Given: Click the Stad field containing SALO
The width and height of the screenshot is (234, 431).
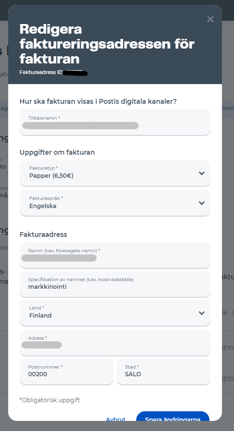Looking at the screenshot, I should 164,371.
